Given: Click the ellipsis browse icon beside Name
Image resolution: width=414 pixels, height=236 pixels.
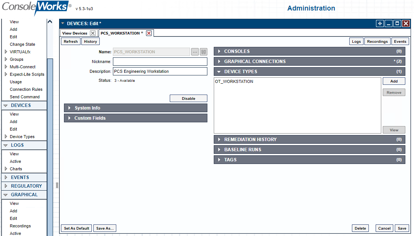Looking at the screenshot, I should [195, 52].
